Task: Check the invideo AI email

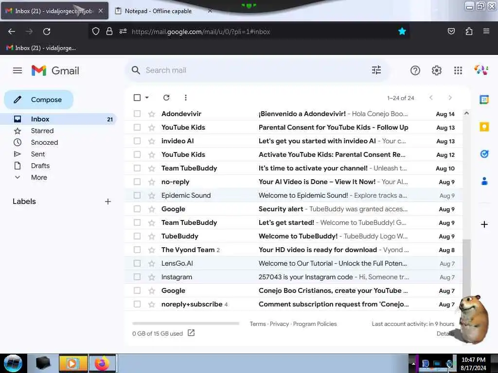Action: (x=137, y=141)
